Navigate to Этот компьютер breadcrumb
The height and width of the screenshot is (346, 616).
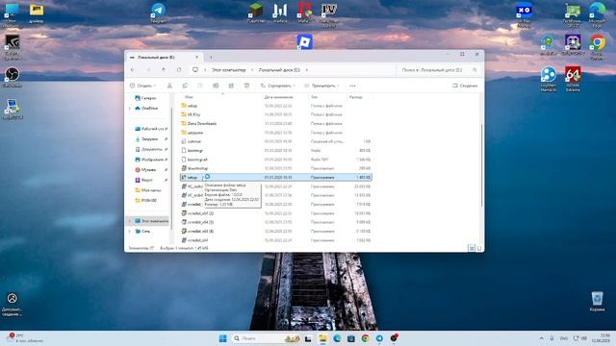point(229,70)
